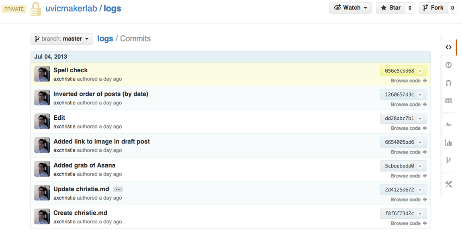
Task: Click axchristie avatar on Edit commit
Action: [42, 122]
